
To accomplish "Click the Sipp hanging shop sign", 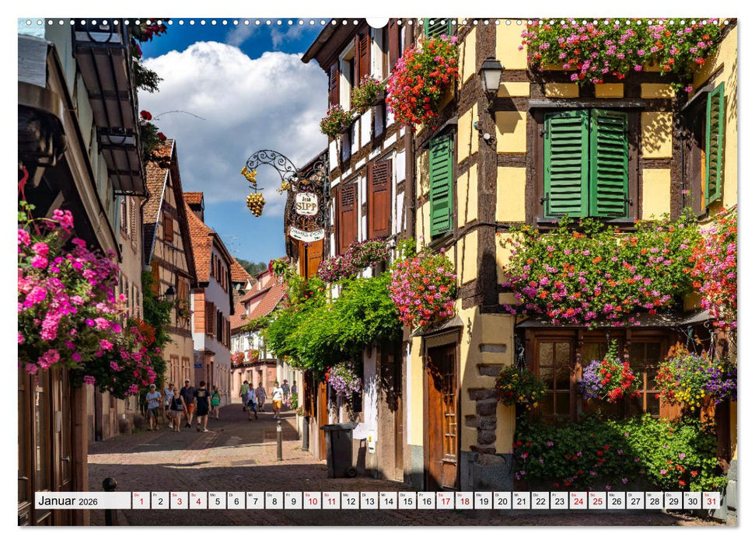I will [x=306, y=204].
